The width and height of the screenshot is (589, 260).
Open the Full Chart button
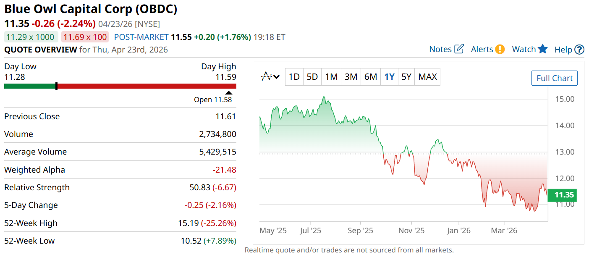[x=554, y=79]
